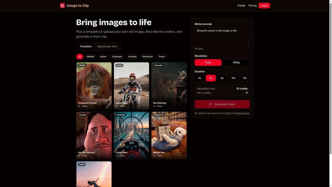332x187 pixels.
Task: Filter templates by All
Action: [x=80, y=57]
